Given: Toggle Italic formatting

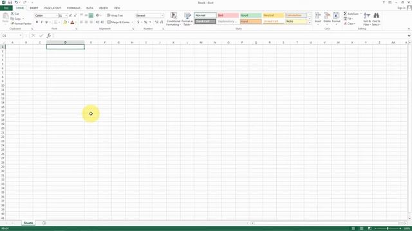Looking at the screenshot, I should [41, 22].
